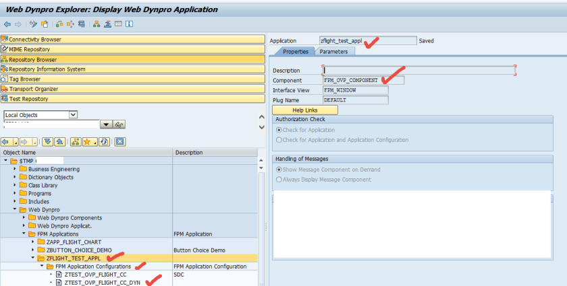
Task: Click the Display Object List hierarchy icon
Action: [97, 24]
